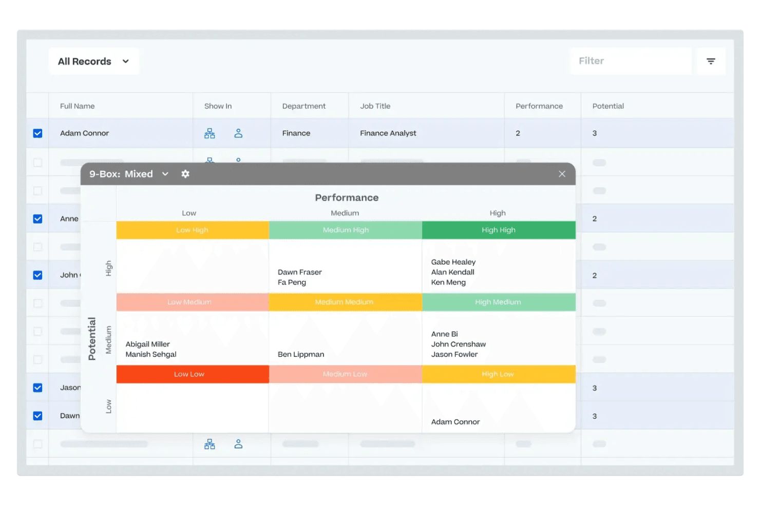Click Ken Meng in the 9-Box
Screen dimensions: 760x506
coord(448,282)
